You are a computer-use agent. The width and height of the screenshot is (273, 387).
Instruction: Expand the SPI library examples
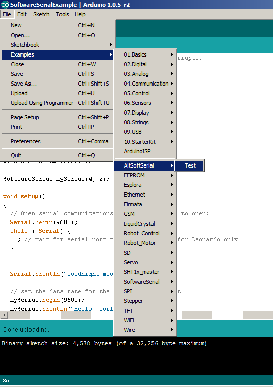click(x=145, y=291)
